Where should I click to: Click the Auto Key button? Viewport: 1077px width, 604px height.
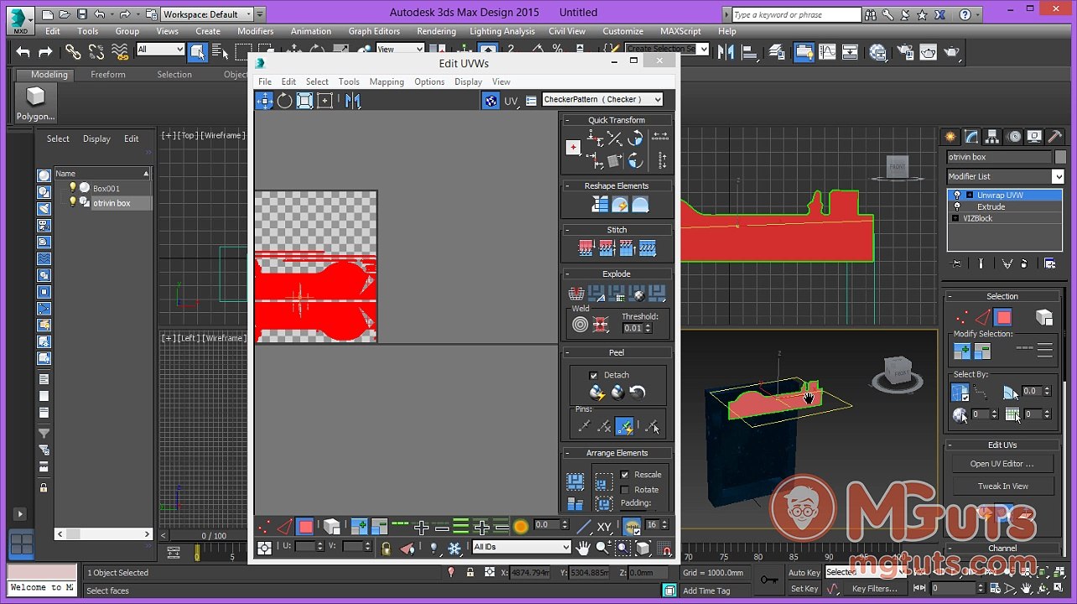[x=804, y=572]
